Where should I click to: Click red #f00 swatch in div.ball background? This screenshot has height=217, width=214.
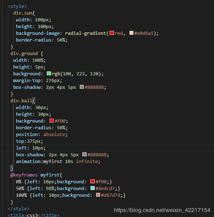51,121
